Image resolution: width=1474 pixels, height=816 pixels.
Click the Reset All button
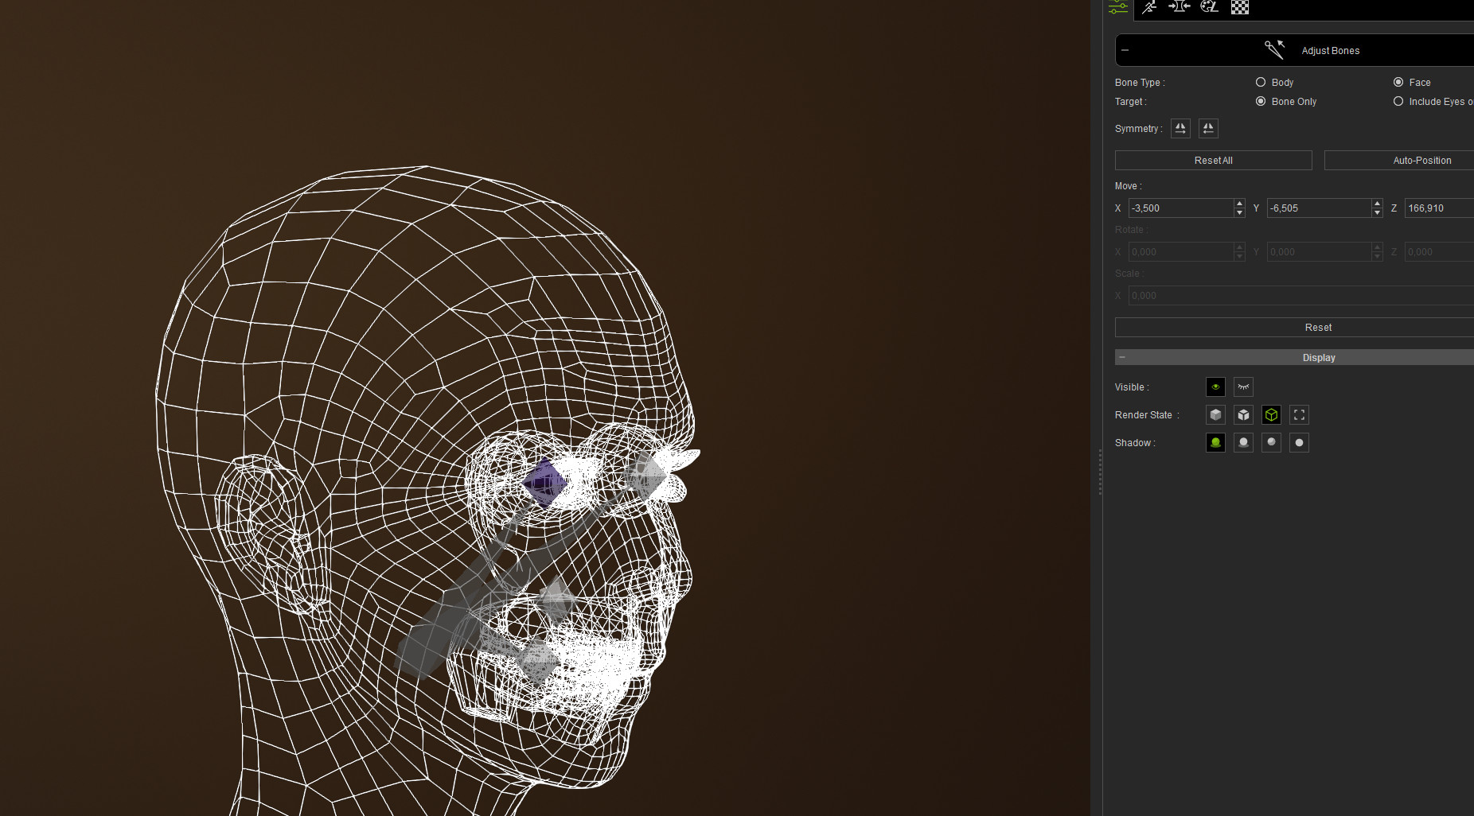1213,160
